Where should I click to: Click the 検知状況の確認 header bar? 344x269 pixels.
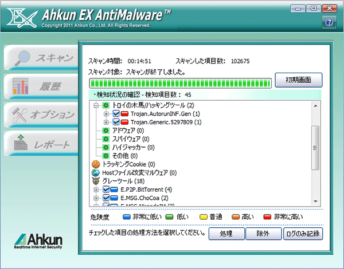click(x=205, y=94)
